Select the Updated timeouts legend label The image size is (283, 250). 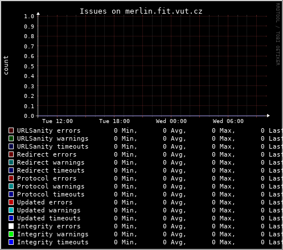pos(49,218)
